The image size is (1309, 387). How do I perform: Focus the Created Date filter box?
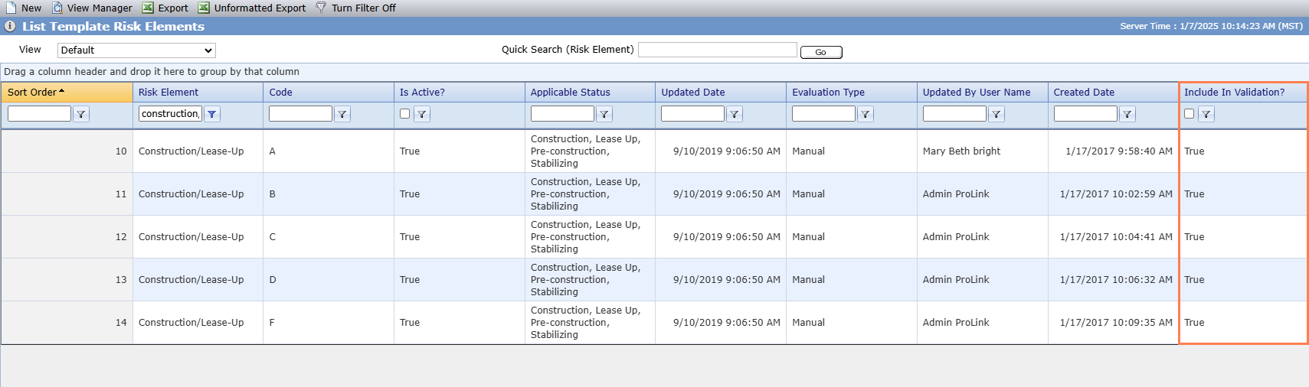pyautogui.click(x=1085, y=113)
